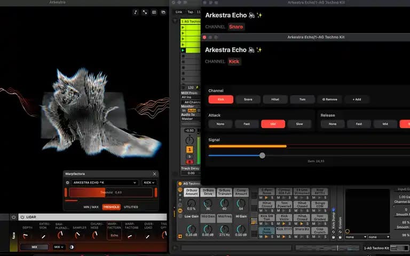Click the wide MIX button
The image size is (410, 256).
34,247
